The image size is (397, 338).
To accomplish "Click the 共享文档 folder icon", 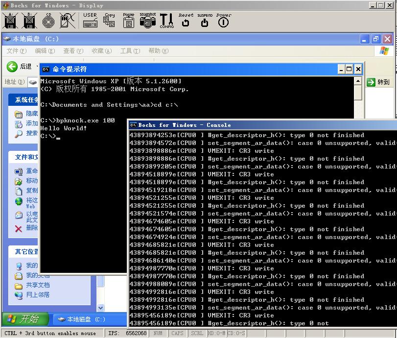I will (x=19, y=286).
